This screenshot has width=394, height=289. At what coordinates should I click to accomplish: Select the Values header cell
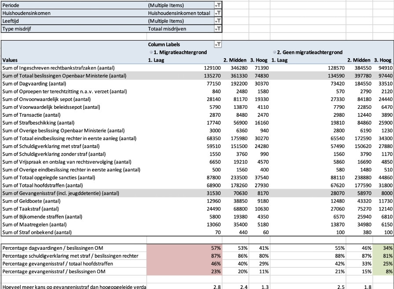click(x=74, y=60)
